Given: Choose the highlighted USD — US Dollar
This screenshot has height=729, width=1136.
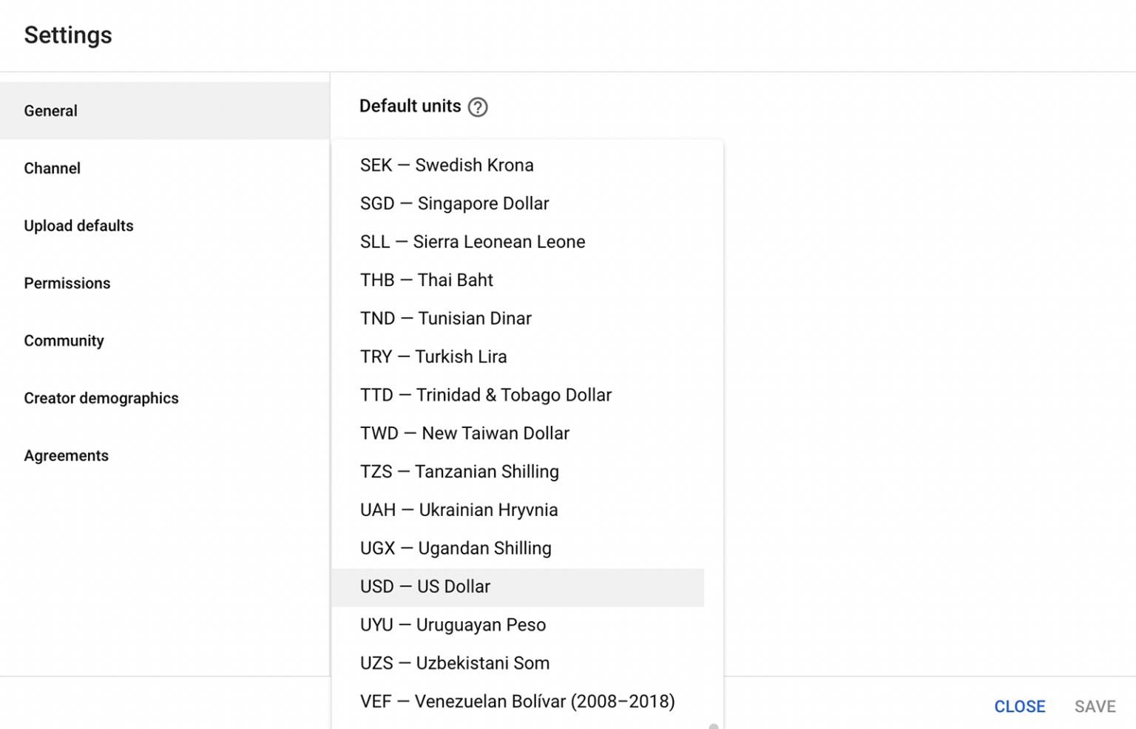Looking at the screenshot, I should (x=425, y=587).
